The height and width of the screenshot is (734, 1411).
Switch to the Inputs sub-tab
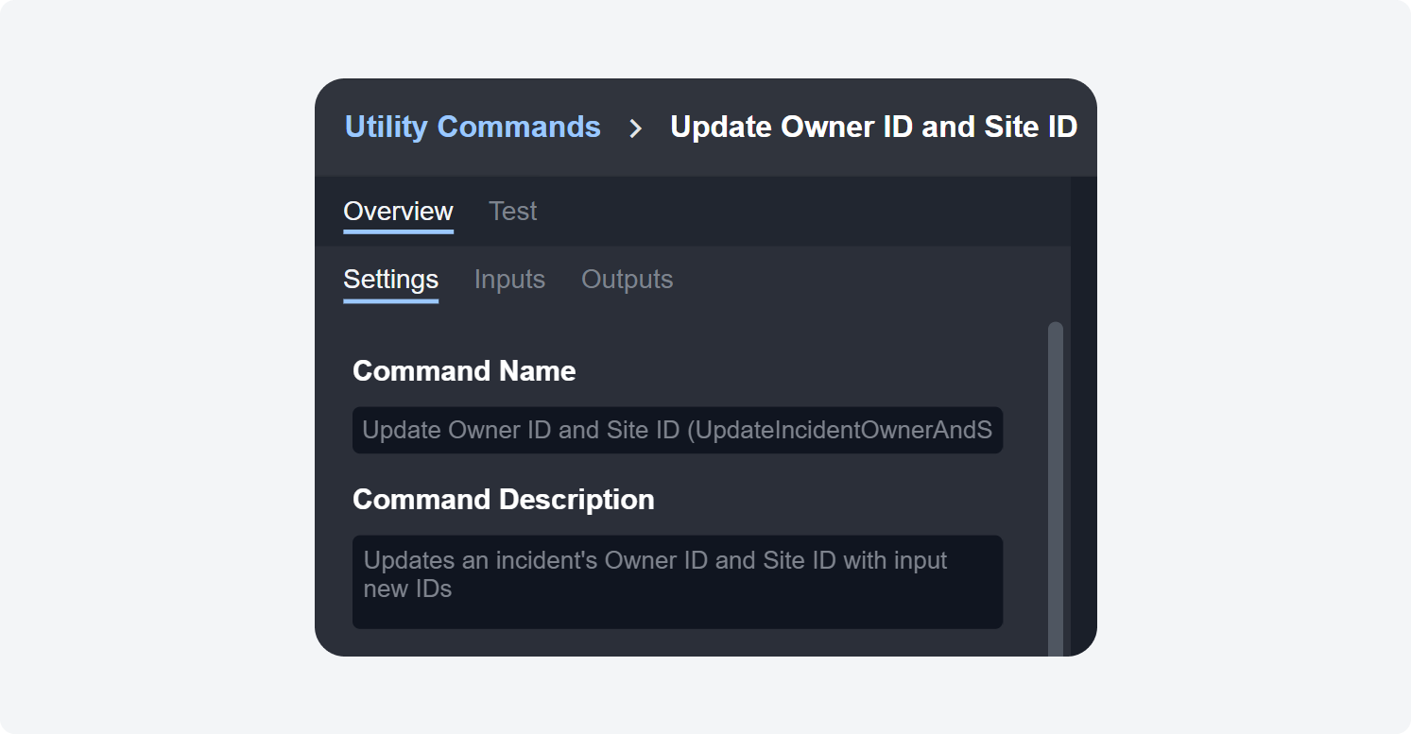point(509,280)
